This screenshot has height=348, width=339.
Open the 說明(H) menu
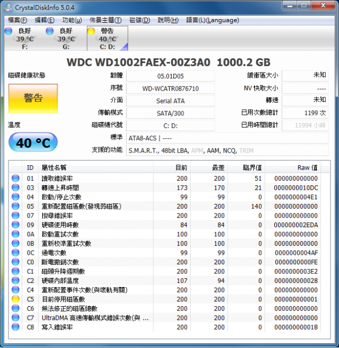168,20
